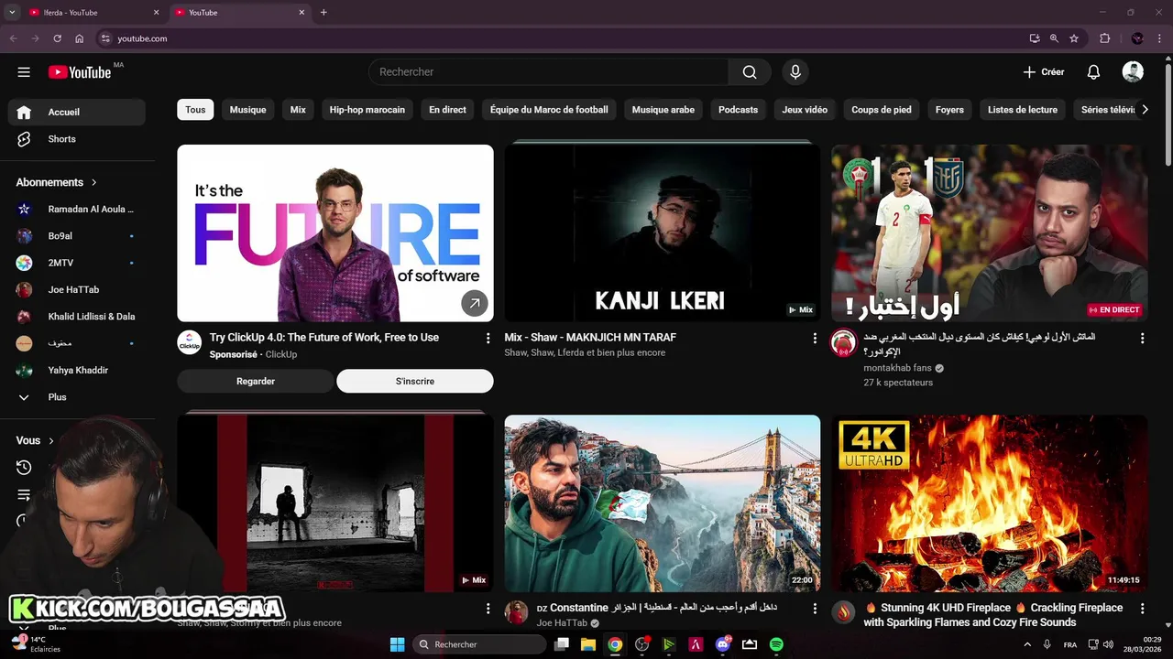Open options menu for ClickUp ad
The width and height of the screenshot is (1173, 659).
tap(488, 339)
